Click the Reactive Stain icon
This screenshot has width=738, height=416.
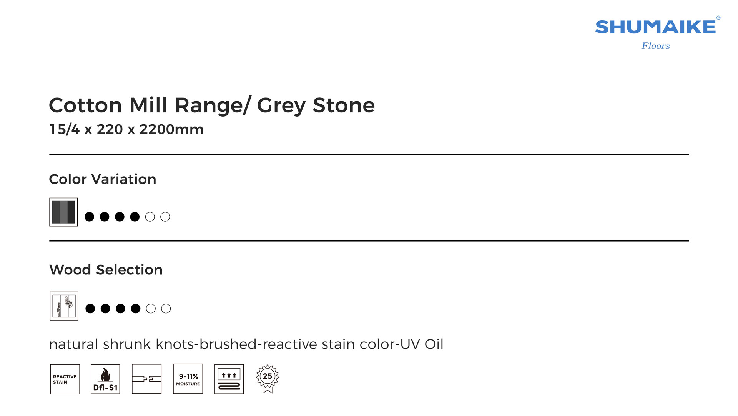[x=65, y=379]
